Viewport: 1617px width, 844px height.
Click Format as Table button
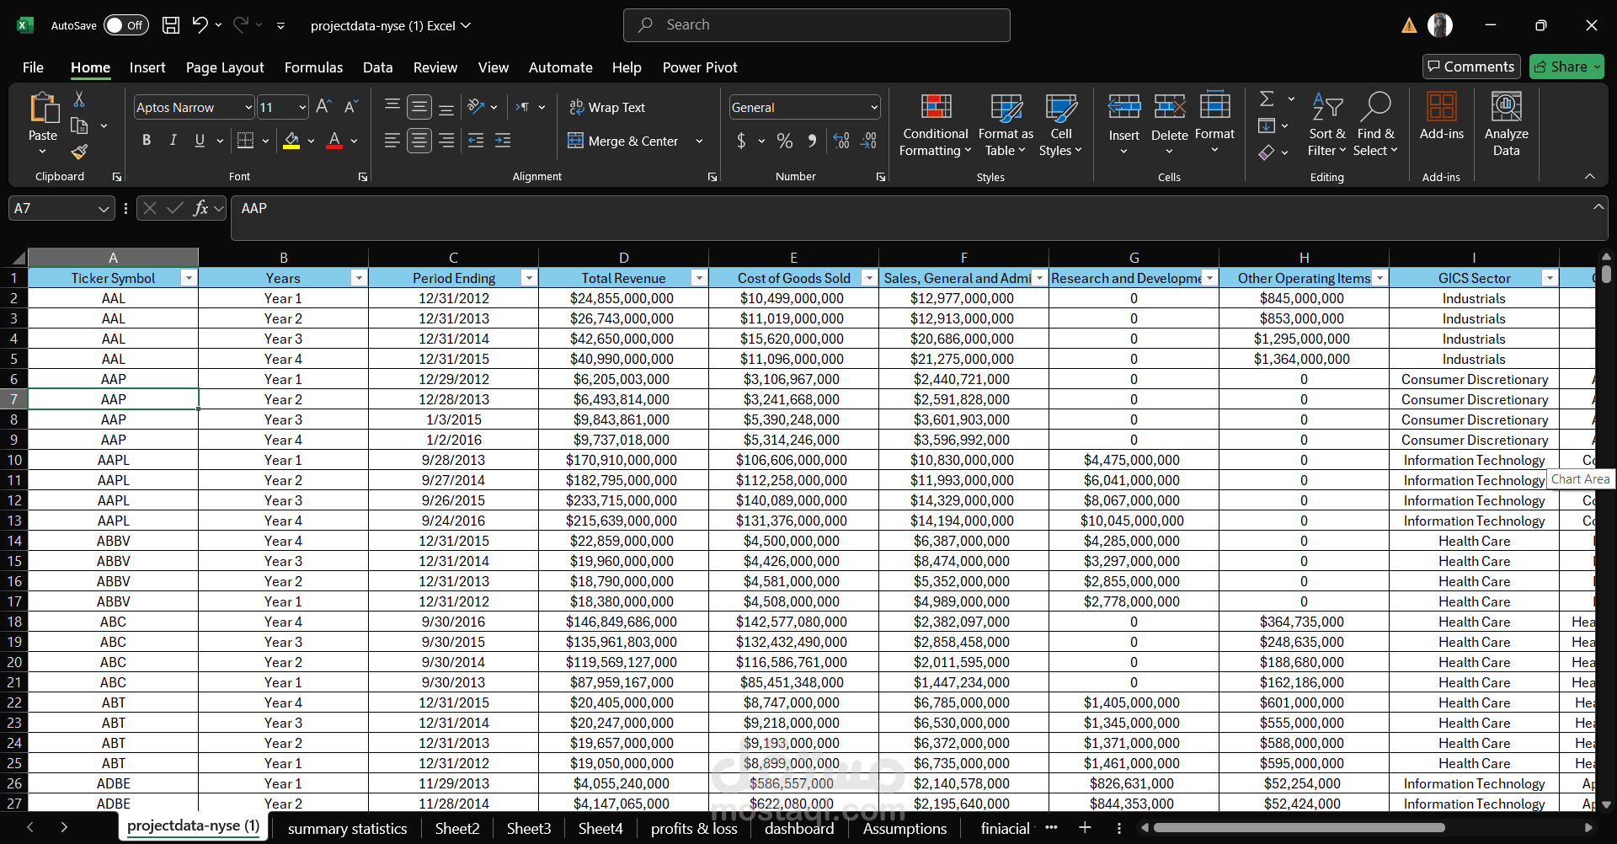(x=1006, y=124)
